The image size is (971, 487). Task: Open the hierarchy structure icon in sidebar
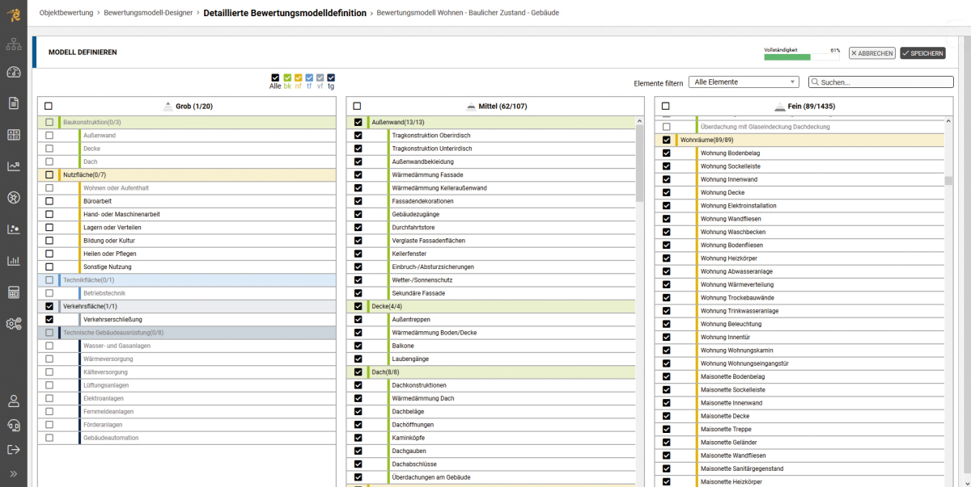[13, 44]
